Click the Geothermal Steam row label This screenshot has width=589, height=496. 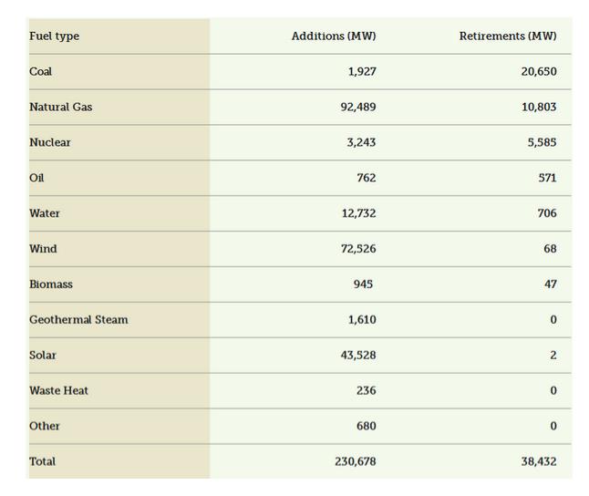click(78, 320)
